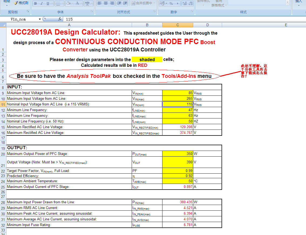Open Font (字体) dialog launcher
The height and width of the screenshot is (235, 306).
[x=92, y=12]
